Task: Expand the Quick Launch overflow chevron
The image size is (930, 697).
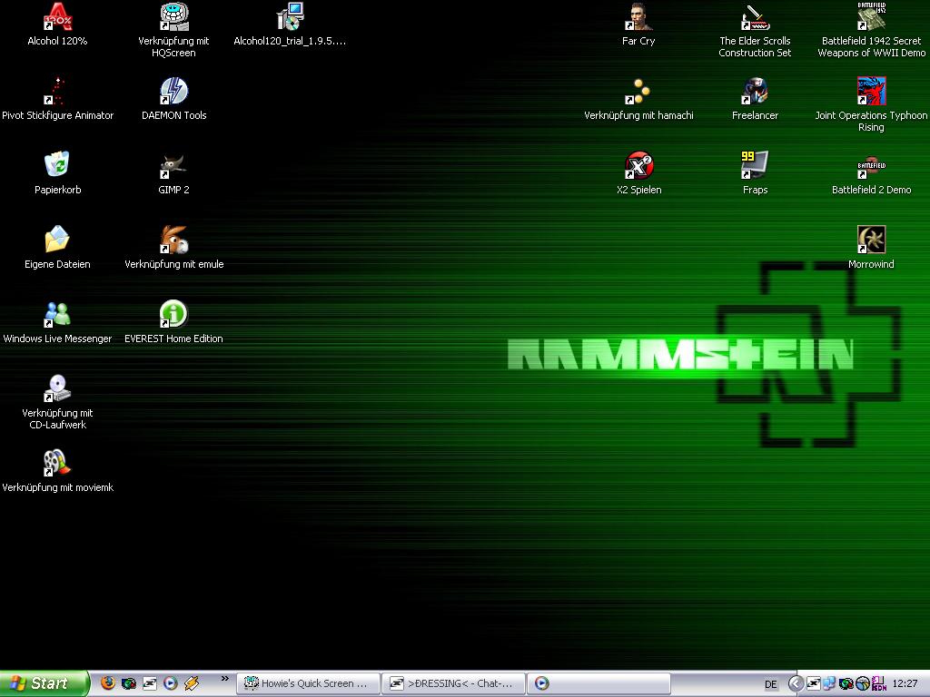Action: (x=225, y=679)
